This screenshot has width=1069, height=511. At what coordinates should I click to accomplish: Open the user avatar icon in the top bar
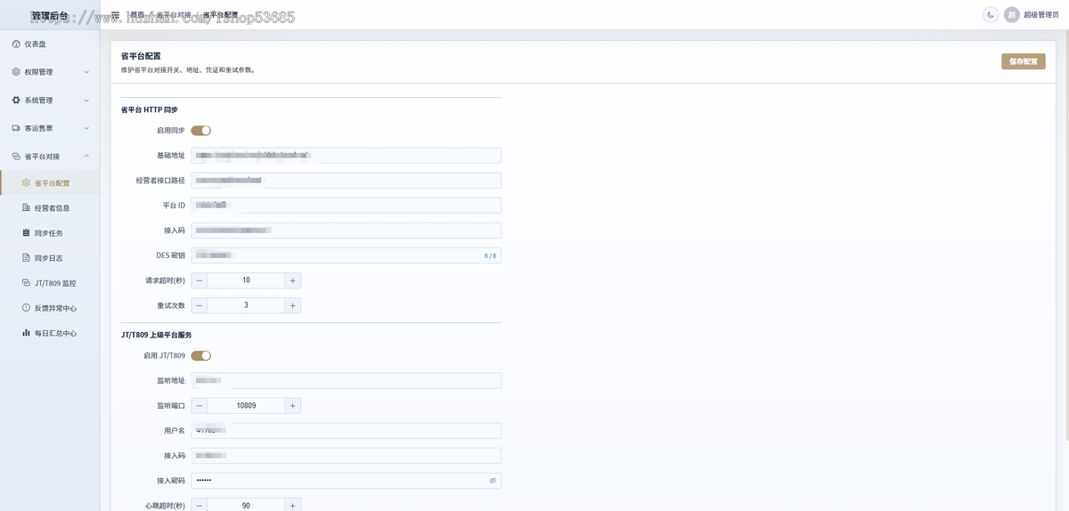click(1011, 15)
